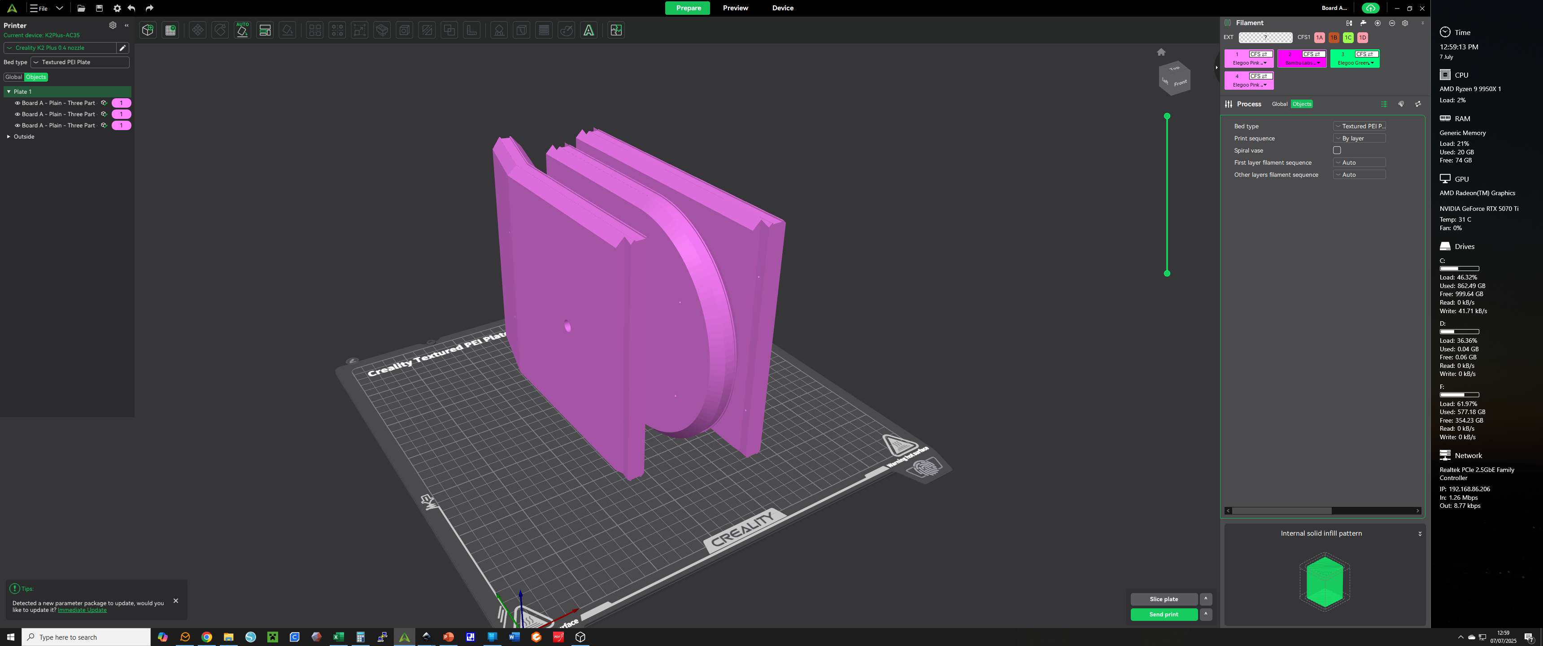Dismiss the Tips notification
The image size is (1543, 646).
tap(175, 600)
